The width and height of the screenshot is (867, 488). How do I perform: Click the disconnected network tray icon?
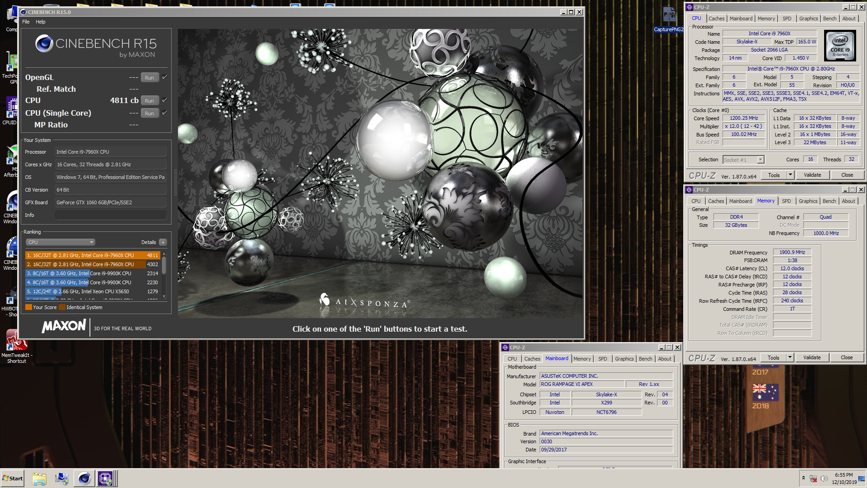[813, 479]
